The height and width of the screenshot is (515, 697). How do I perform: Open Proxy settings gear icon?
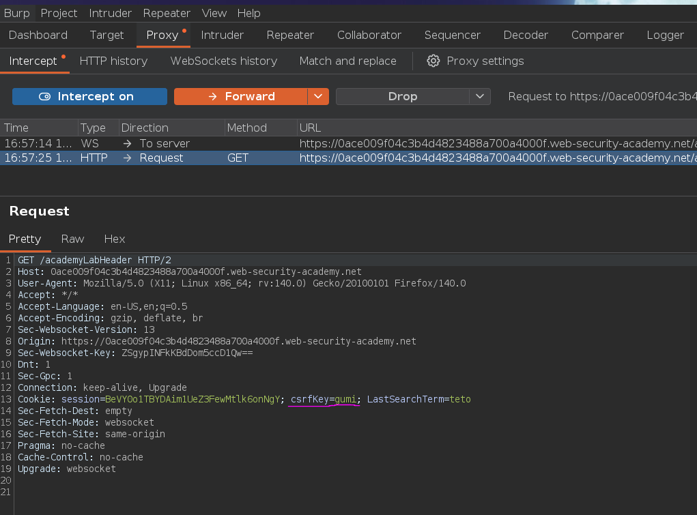pos(433,61)
